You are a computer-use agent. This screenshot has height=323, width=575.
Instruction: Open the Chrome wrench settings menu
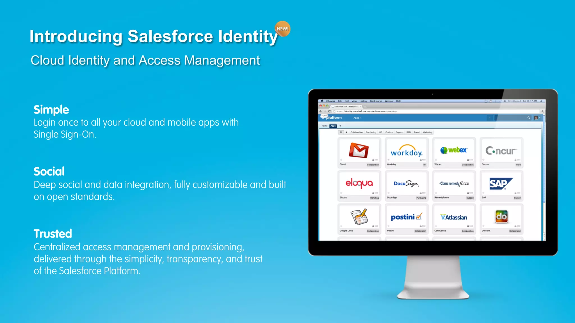[x=542, y=111]
